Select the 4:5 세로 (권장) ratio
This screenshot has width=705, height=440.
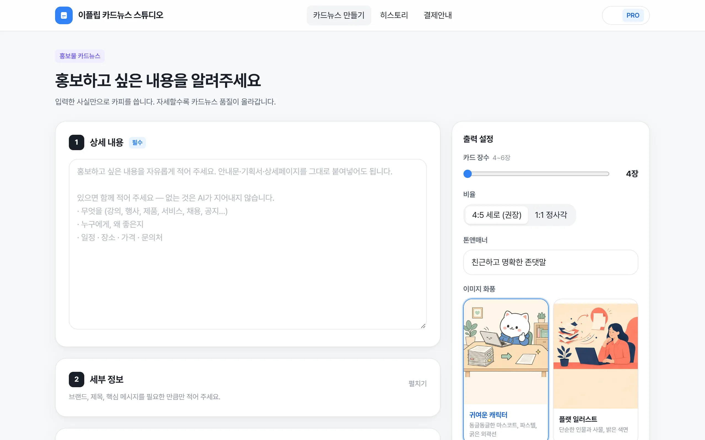(x=497, y=215)
